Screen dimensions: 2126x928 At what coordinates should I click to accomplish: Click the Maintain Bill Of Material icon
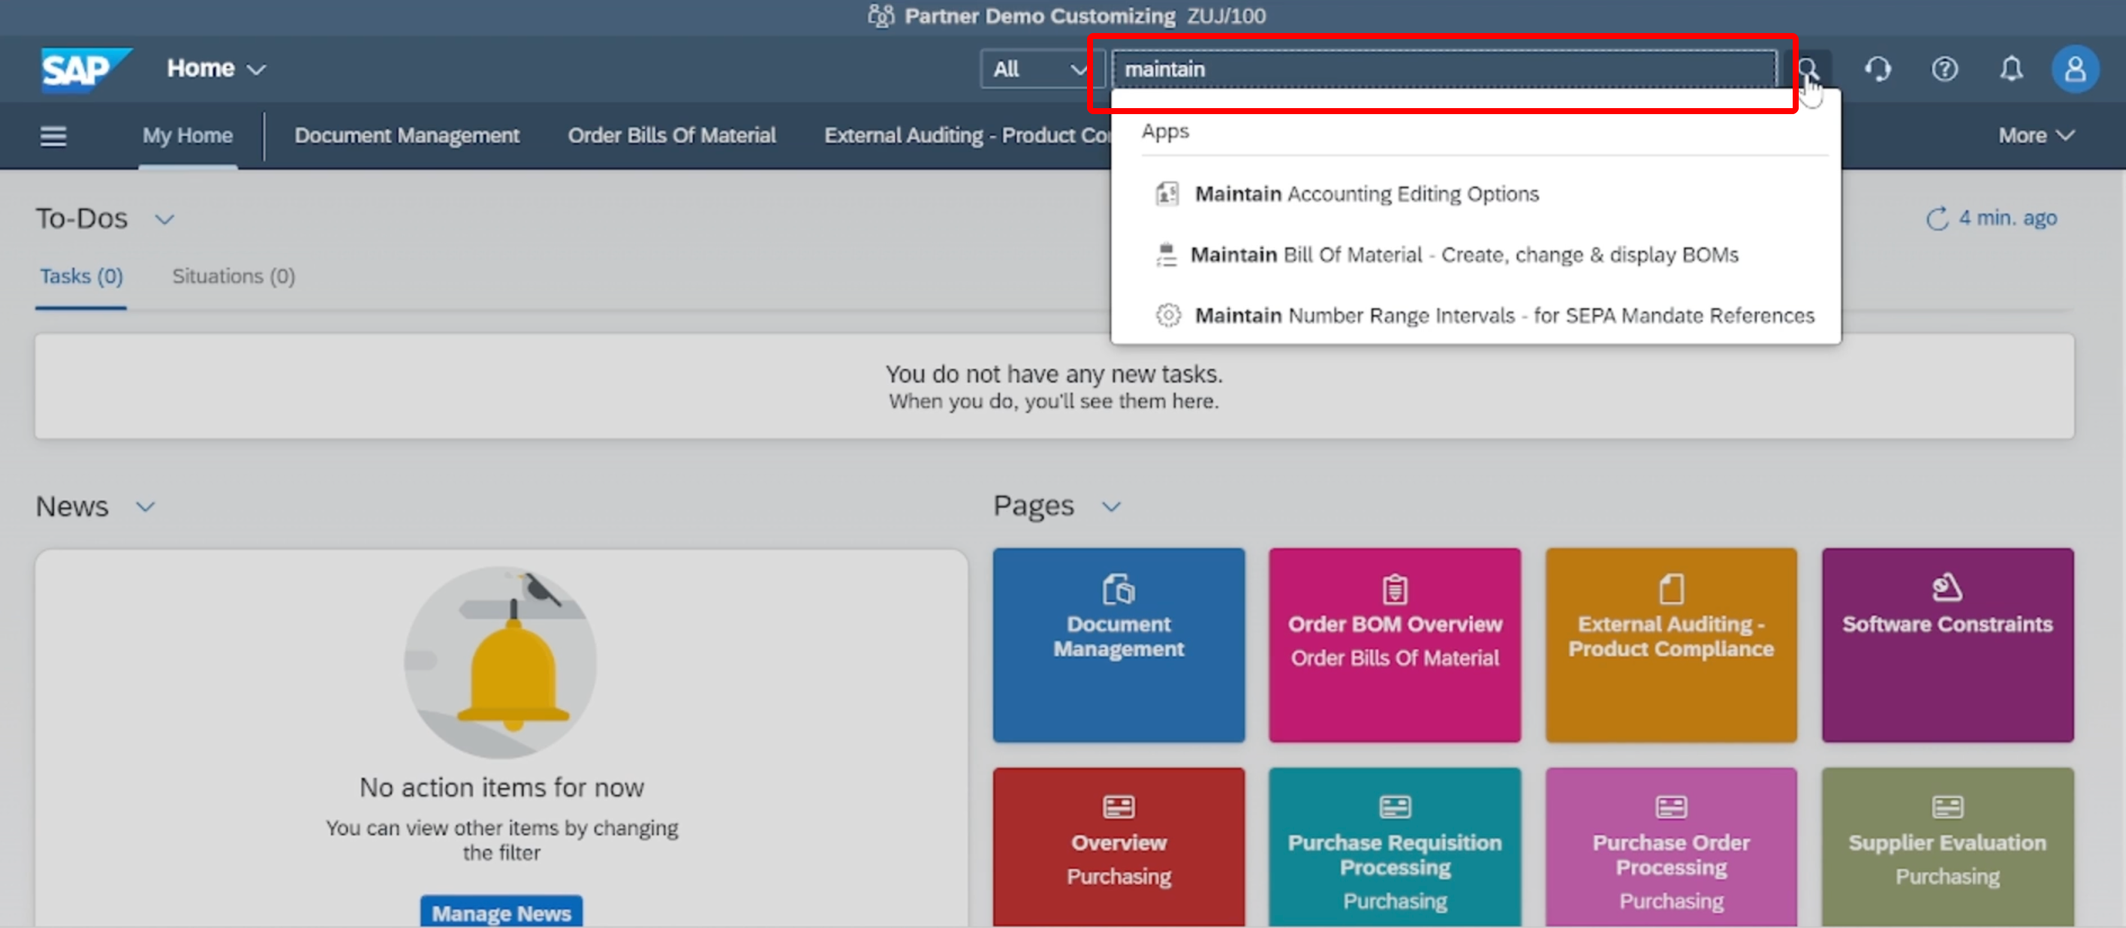(1166, 255)
